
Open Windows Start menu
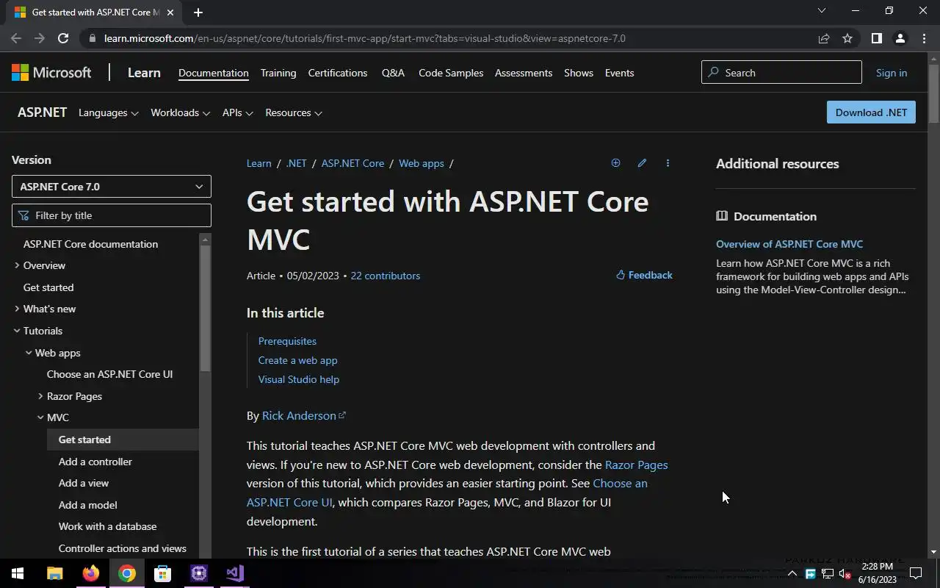[x=18, y=573]
